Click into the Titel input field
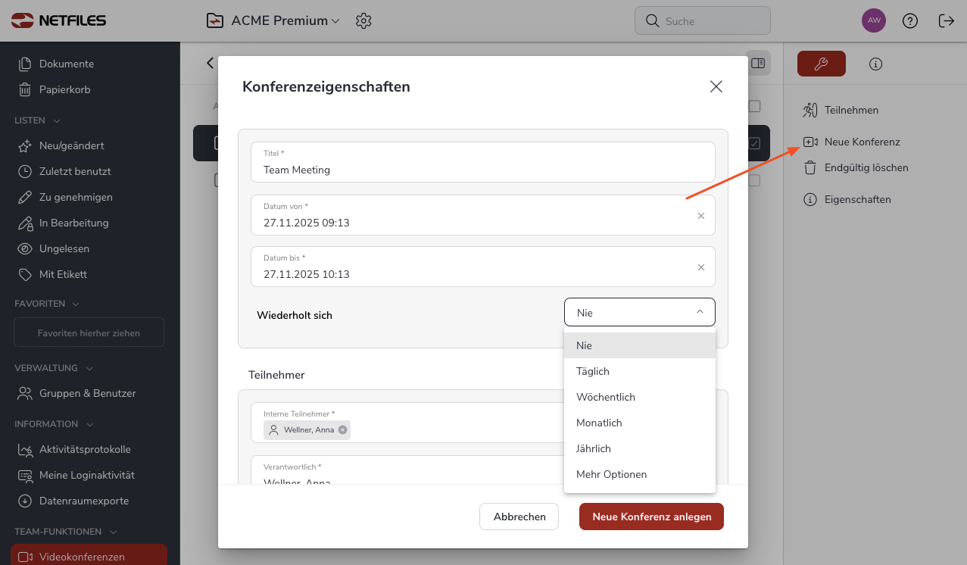Viewport: 967px width, 565px height. click(482, 170)
